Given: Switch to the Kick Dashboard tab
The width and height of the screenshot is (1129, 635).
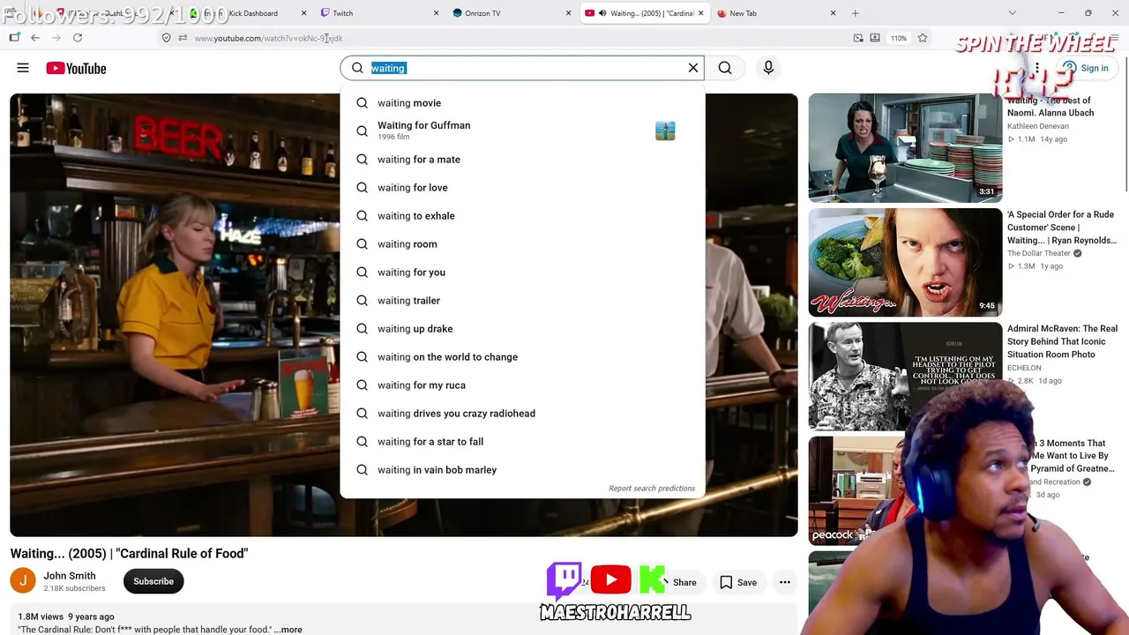Looking at the screenshot, I should coord(247,13).
